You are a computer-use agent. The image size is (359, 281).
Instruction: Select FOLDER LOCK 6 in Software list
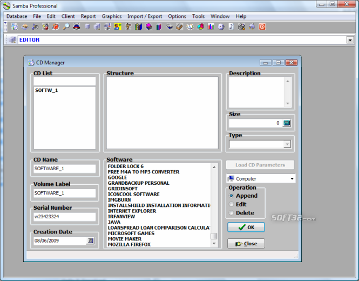coord(126,166)
